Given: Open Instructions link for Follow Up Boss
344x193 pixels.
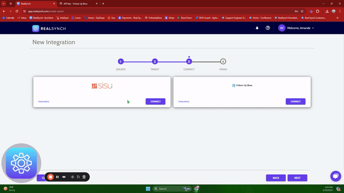Looking at the screenshot, I should click(184, 102).
